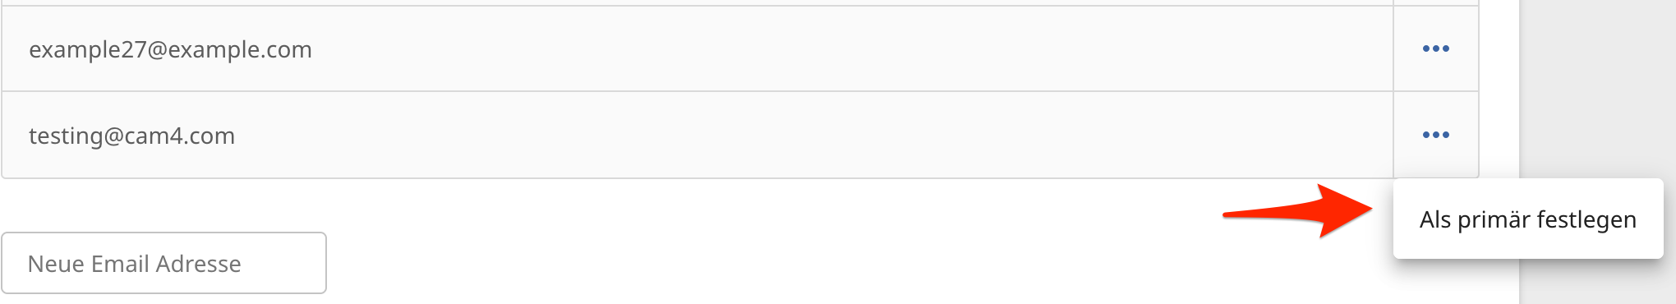Image resolution: width=1676 pixels, height=304 pixels.
Task: Click the example27@example.com email address text
Action: (x=170, y=49)
